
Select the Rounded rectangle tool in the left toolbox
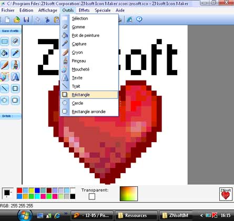pyautogui.click(x=15, y=101)
